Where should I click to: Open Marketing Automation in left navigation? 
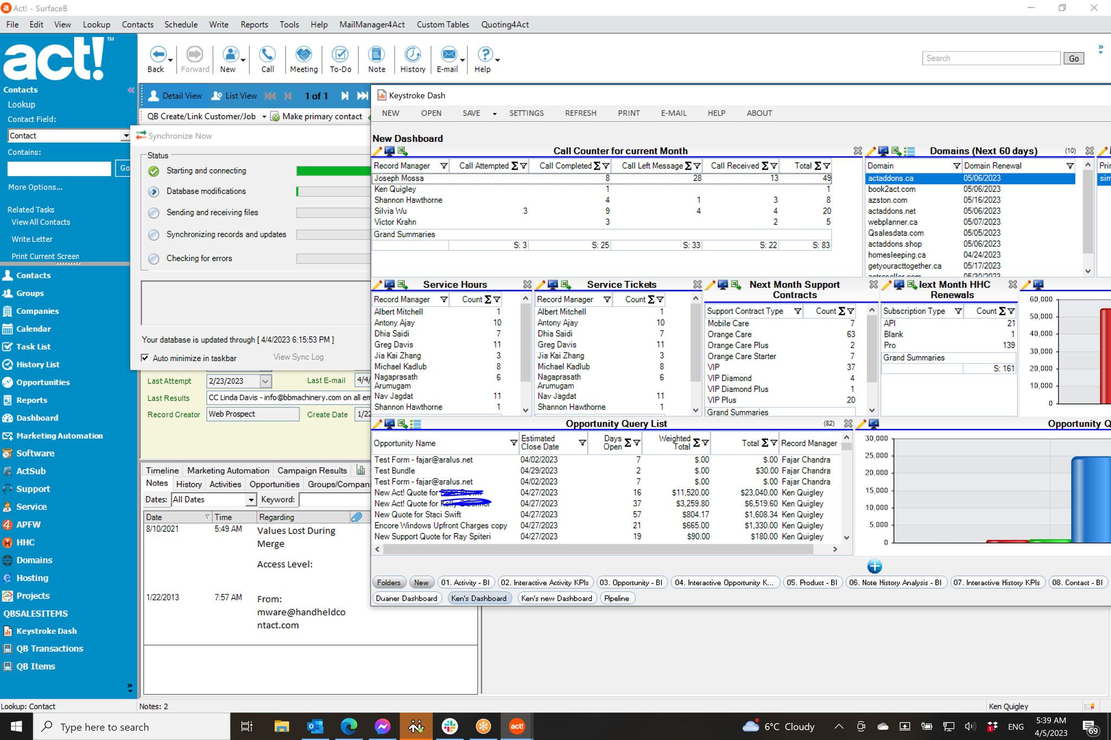click(x=59, y=436)
